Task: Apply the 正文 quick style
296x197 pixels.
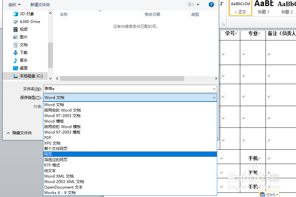Action: [x=240, y=7]
